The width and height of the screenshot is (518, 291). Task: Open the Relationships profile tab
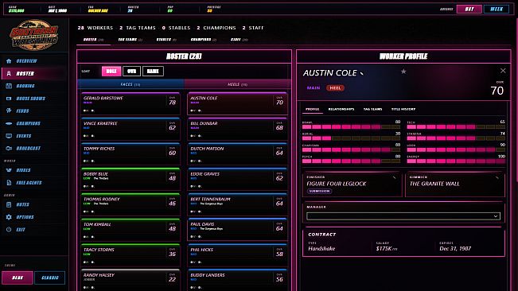tap(341, 109)
